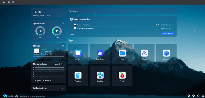Open the leftmost community icon in footer
Screen dimensions: 205x98
[189, 96]
